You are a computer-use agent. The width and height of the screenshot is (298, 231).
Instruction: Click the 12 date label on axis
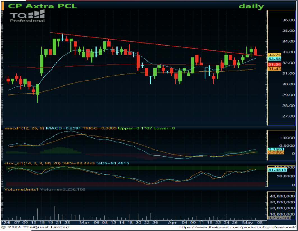[x=113, y=223]
